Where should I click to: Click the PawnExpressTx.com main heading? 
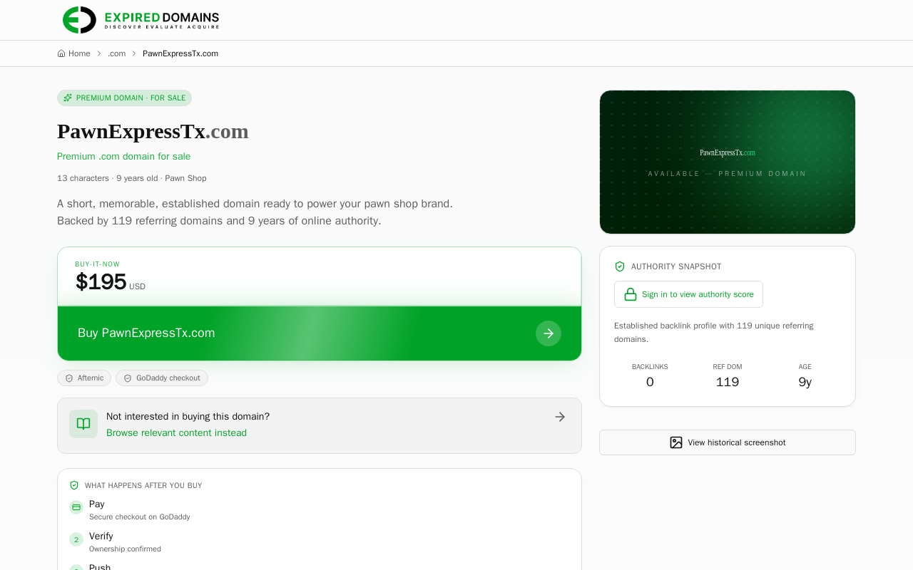pos(153,131)
